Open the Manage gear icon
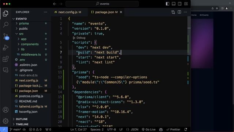 click(x=5, y=121)
